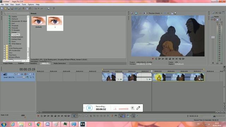Click the pencil annotate icon in recording bar
Image resolution: width=226 pixels, height=127 pixels.
tap(138, 108)
